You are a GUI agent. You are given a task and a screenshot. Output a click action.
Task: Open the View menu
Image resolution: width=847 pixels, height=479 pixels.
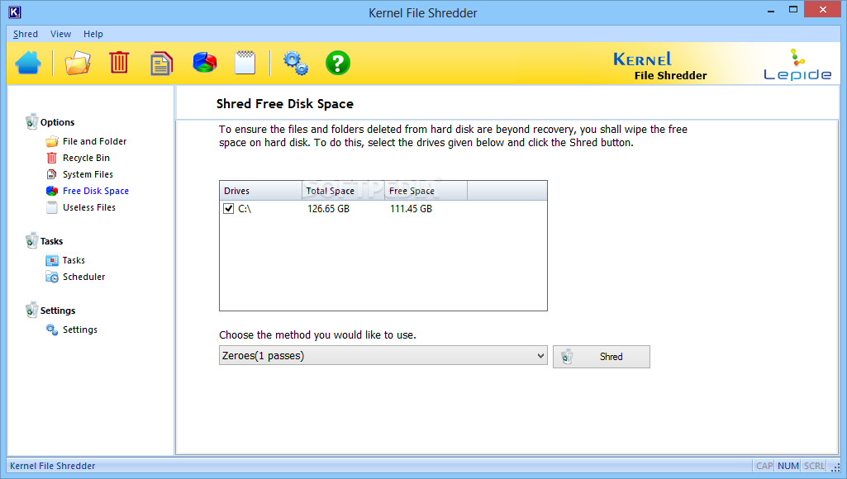coord(60,34)
